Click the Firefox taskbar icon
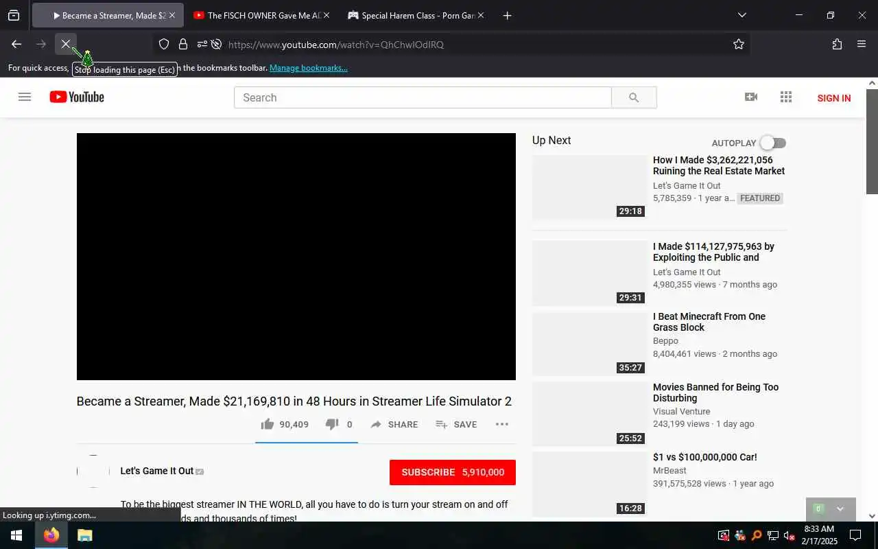Viewport: 878px width, 549px height. click(x=51, y=535)
